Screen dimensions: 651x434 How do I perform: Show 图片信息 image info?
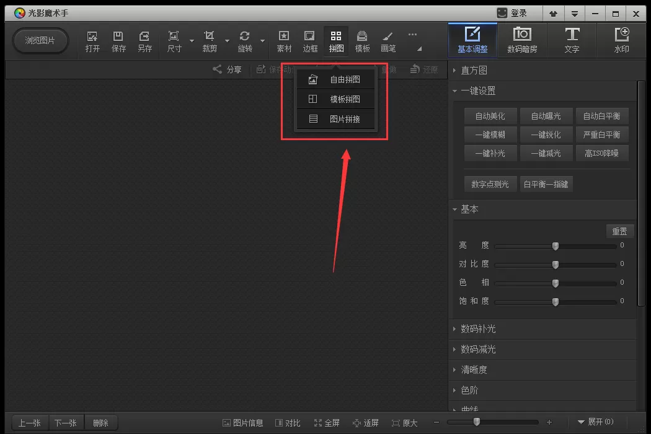point(243,423)
